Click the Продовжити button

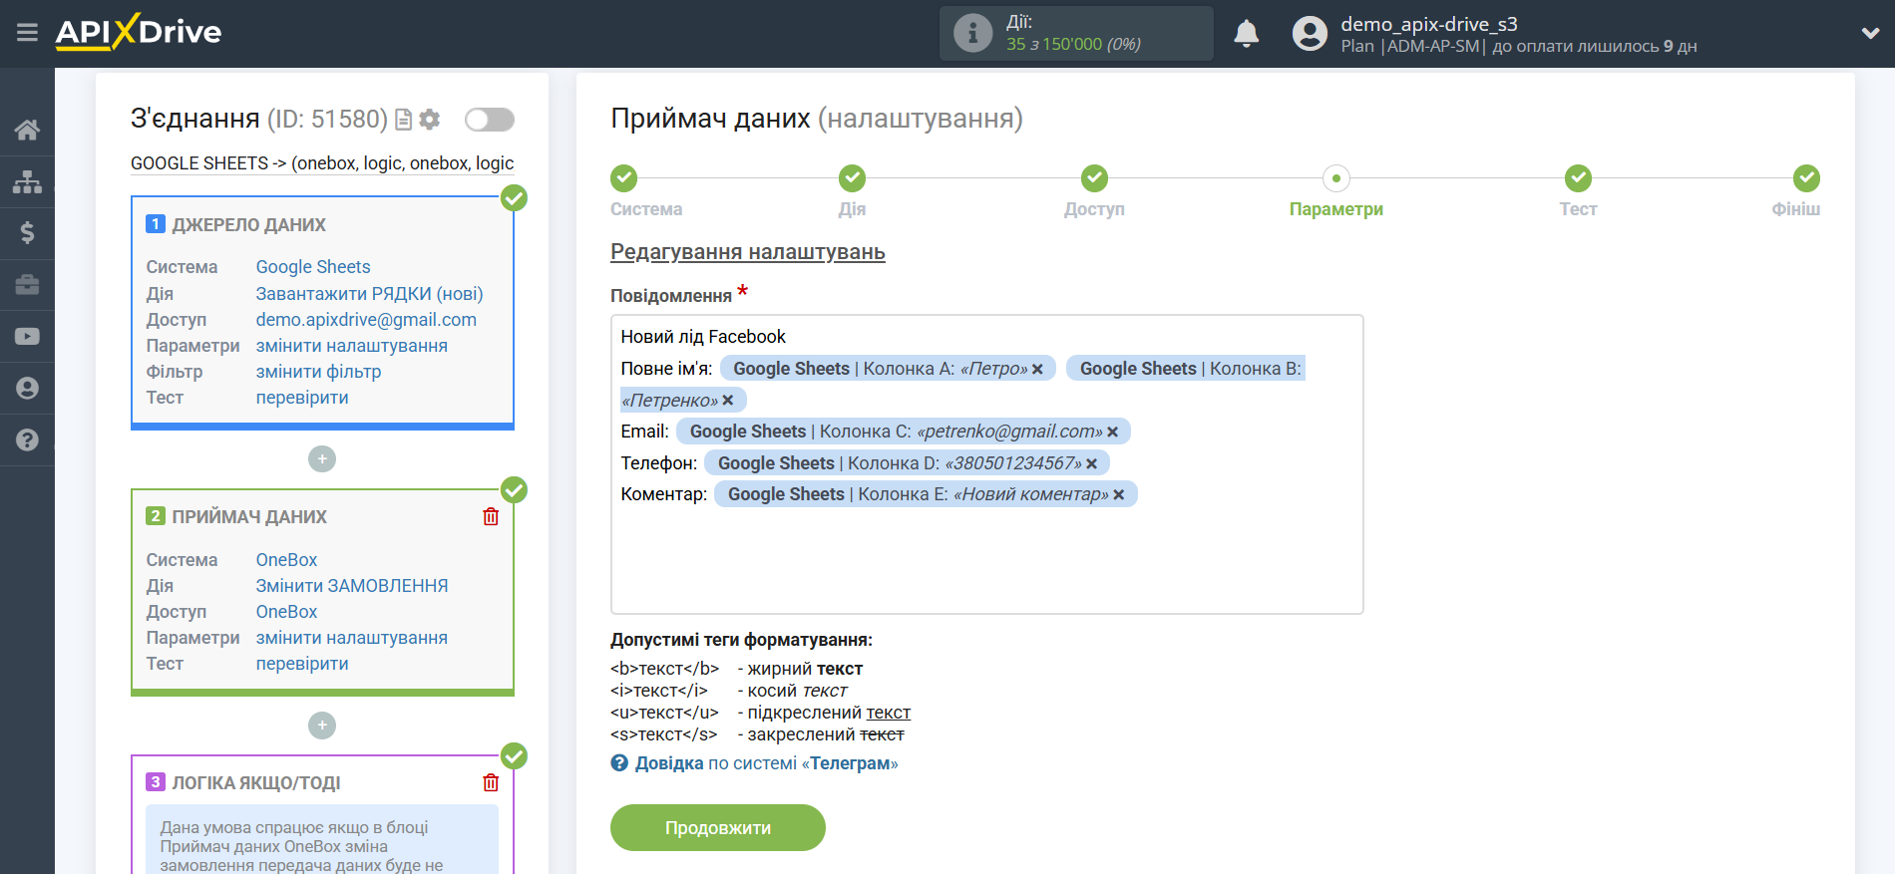[718, 828]
